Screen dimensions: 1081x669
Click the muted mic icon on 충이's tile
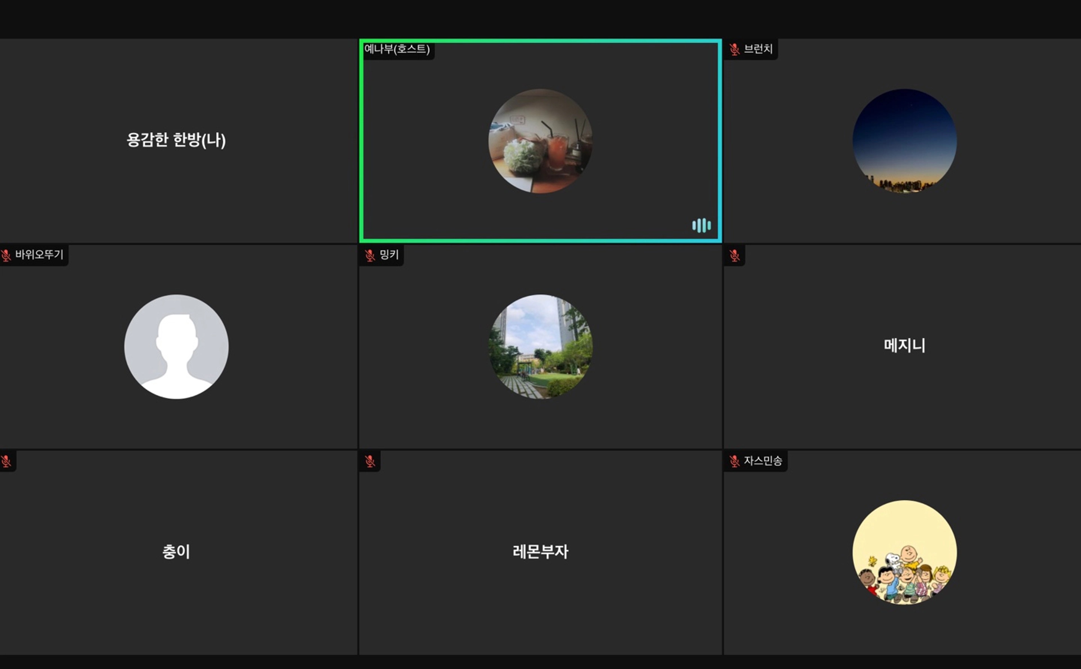tap(6, 461)
